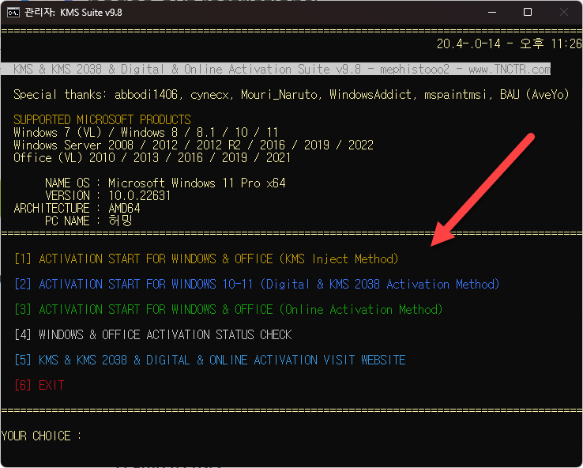Screen dimensions: 583x468
Task: Click the Windows Server 2008 / 2012 line
Action: click(194, 145)
